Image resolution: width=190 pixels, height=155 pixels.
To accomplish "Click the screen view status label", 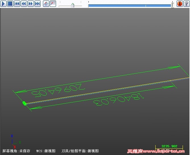I will [x=16, y=151].
